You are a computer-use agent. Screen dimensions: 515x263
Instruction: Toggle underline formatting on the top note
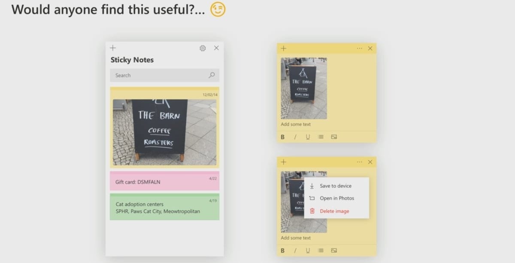coord(308,137)
